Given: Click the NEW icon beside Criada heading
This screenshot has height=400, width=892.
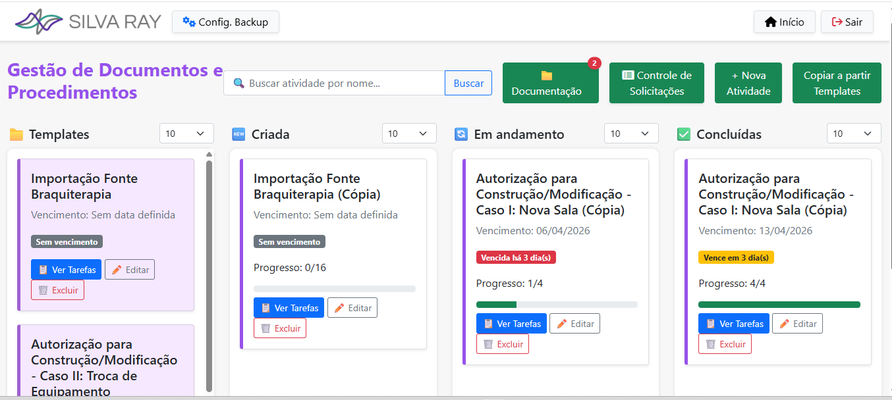Looking at the screenshot, I should (238, 134).
